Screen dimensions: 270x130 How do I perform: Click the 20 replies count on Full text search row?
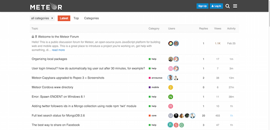pyautogui.click(x=204, y=116)
